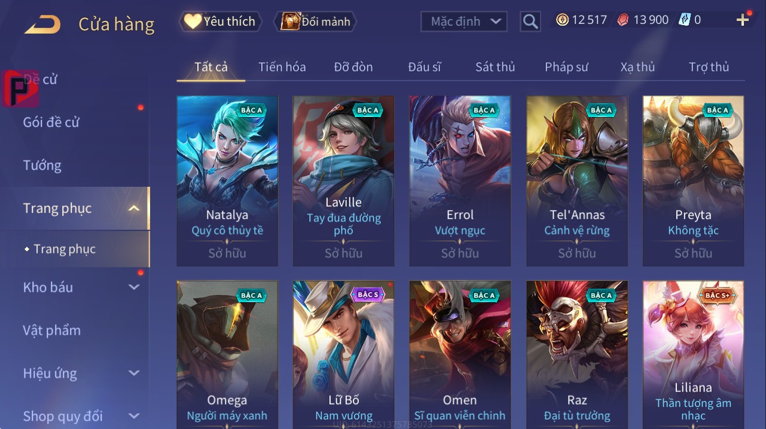Click the golden back arrow icon
Image resolution: width=766 pixels, height=429 pixels.
click(x=42, y=24)
